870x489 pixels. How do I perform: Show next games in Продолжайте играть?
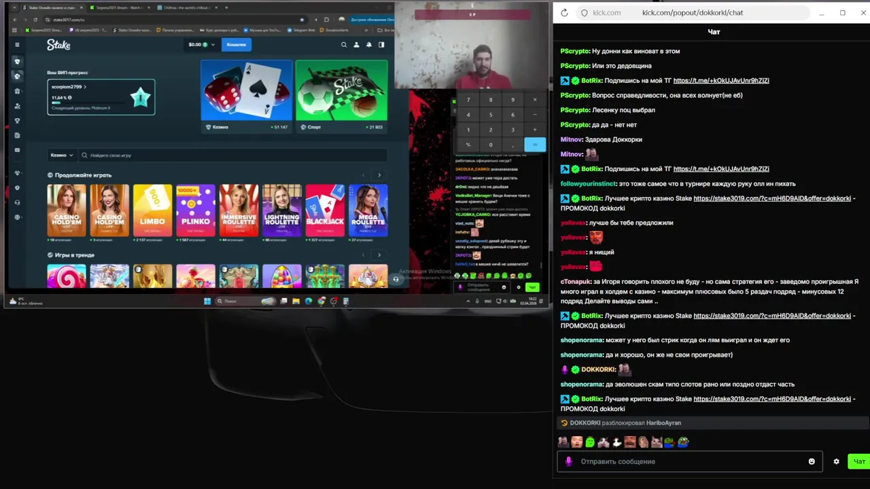[379, 175]
